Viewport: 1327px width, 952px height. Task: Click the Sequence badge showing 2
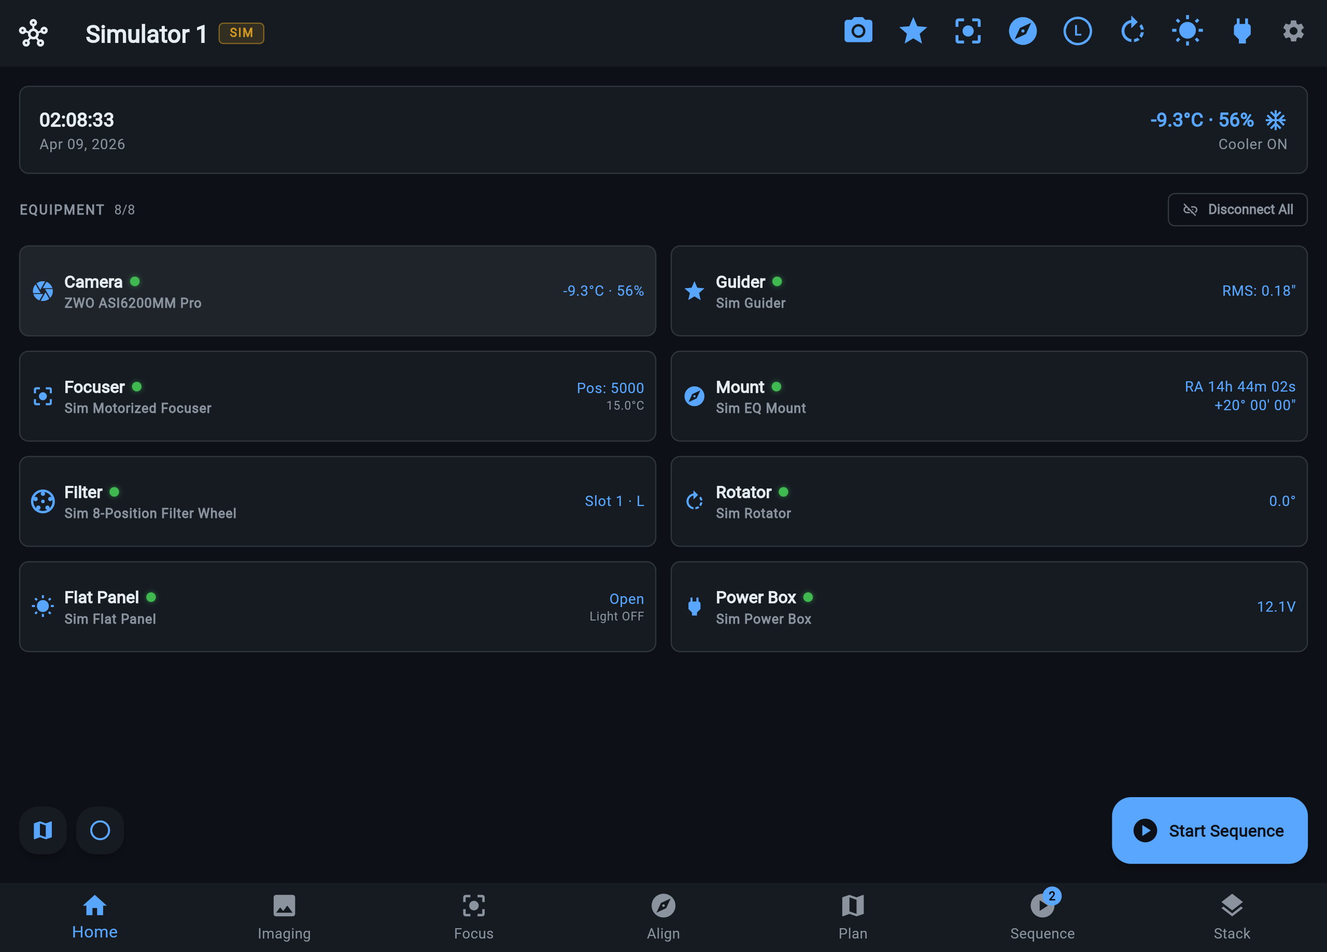1051,896
